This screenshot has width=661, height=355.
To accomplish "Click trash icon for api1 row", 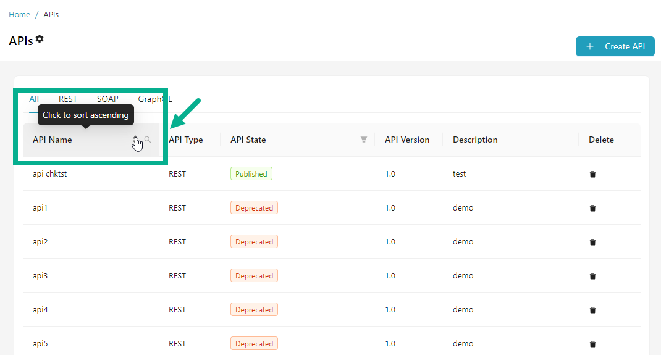I will coord(592,208).
